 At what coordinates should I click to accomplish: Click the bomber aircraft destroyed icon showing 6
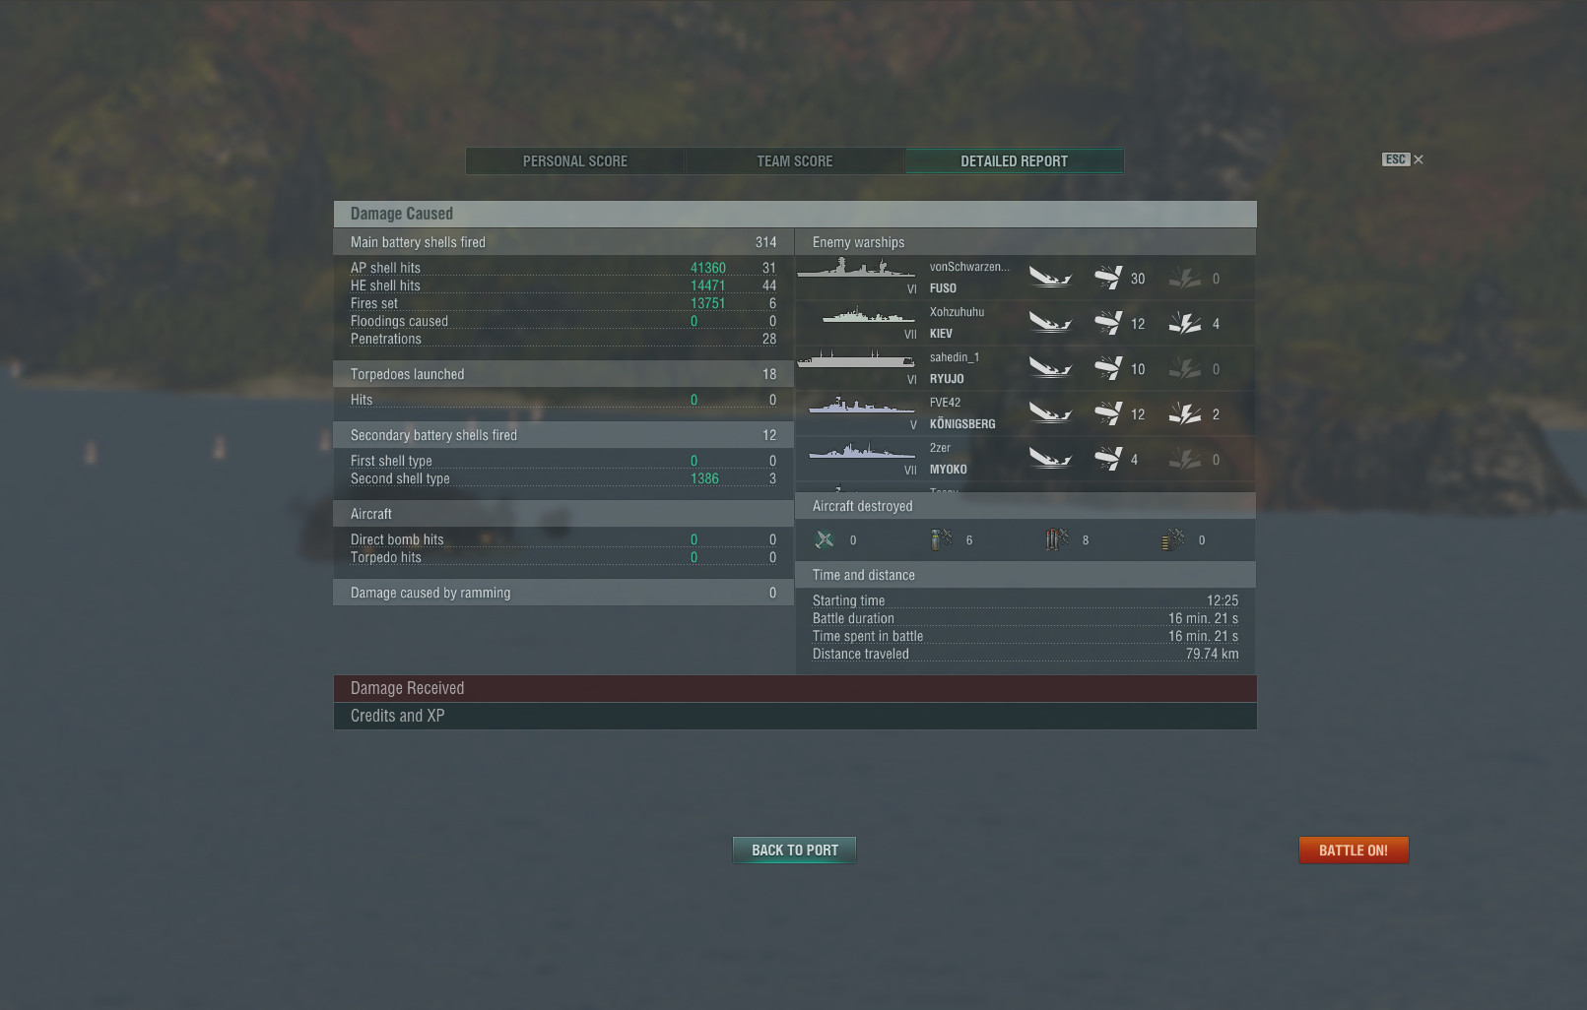pyautogui.click(x=941, y=539)
